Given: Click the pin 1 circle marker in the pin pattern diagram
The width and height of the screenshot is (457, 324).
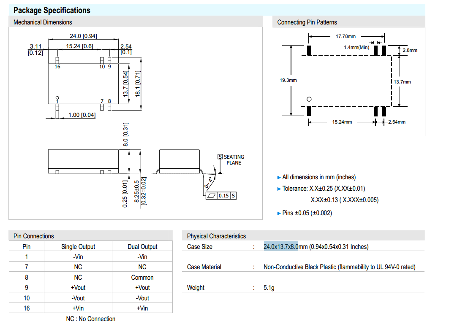Looking at the screenshot, I should [x=309, y=100].
